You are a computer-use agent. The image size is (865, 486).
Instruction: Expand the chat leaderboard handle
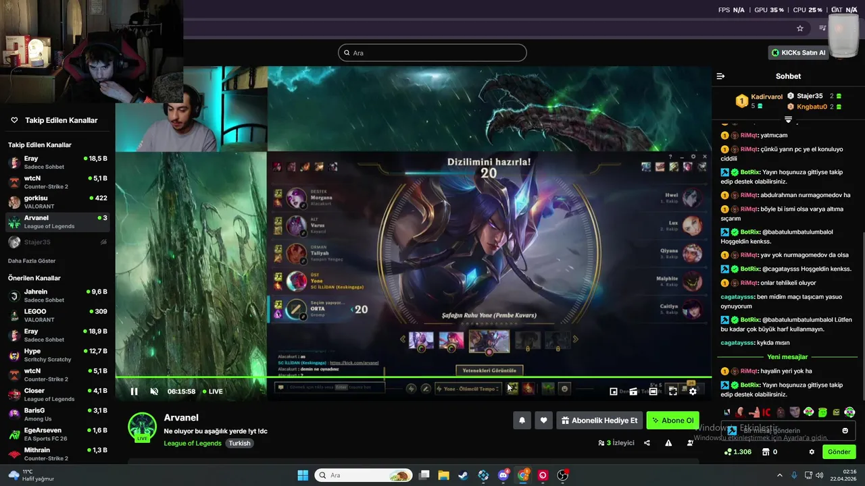click(788, 119)
